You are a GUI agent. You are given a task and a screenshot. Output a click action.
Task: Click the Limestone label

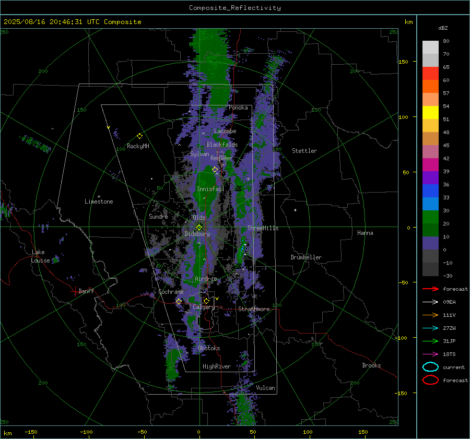(99, 201)
